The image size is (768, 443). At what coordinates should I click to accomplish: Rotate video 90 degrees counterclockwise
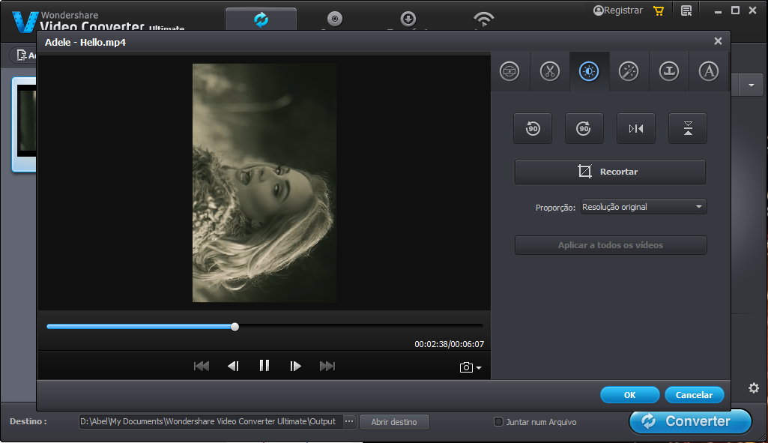533,128
